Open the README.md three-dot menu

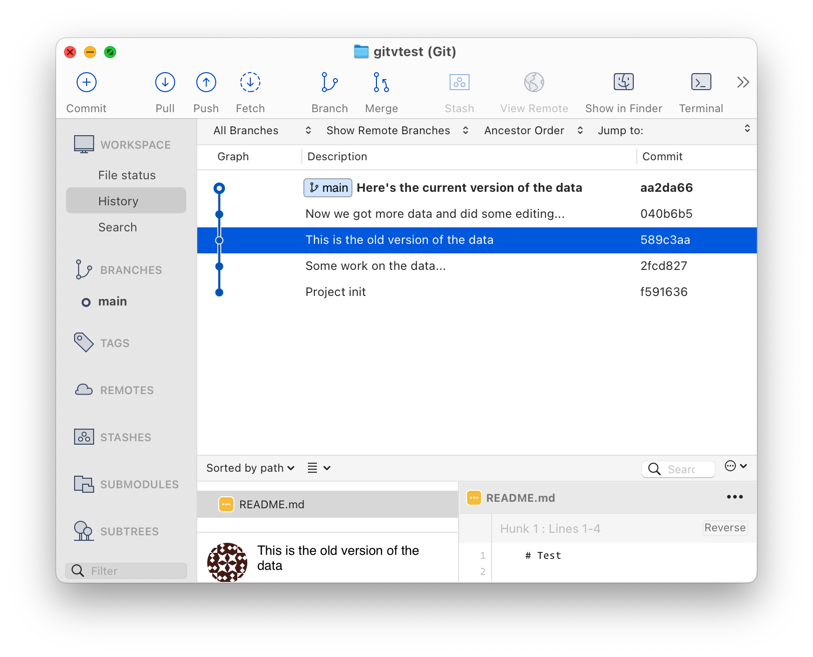coord(734,497)
